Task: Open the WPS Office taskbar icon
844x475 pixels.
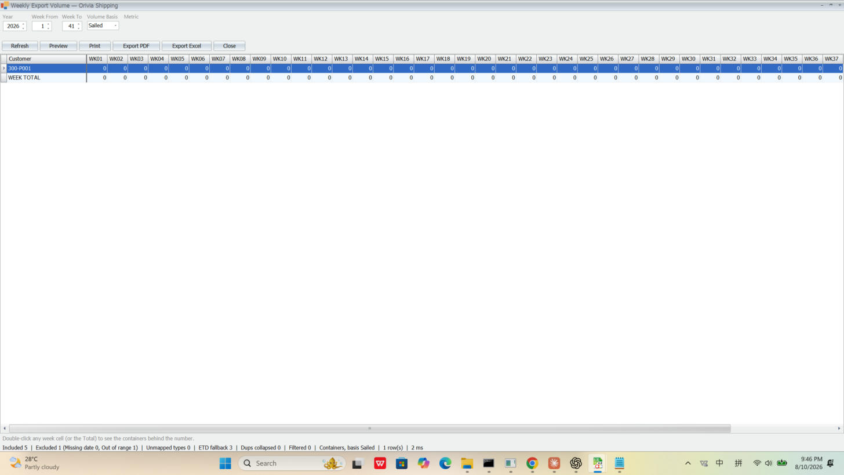Action: (x=380, y=463)
